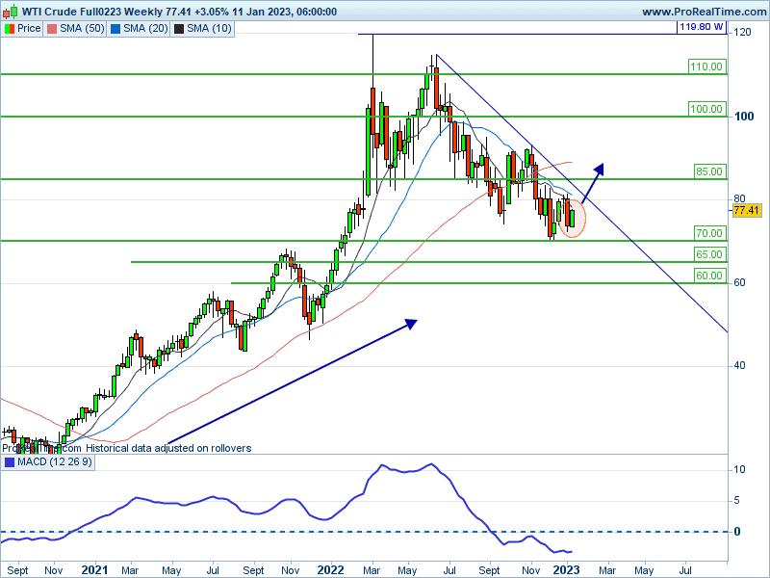Open the www.ProRealTime.com link
The height and width of the screenshot is (578, 770).
coord(704,12)
